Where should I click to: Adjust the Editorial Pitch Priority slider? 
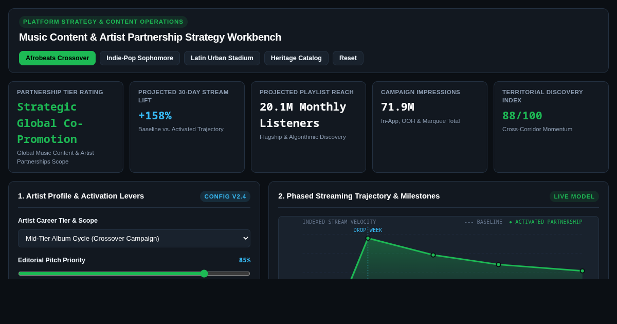tap(134, 274)
